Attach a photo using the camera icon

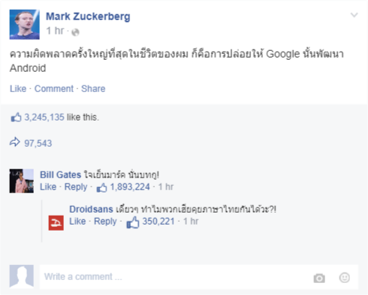point(319,278)
